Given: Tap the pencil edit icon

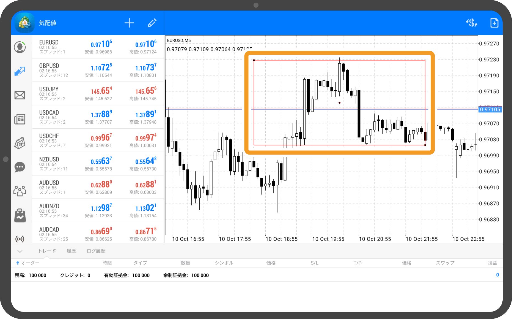Looking at the screenshot, I should click(x=152, y=23).
